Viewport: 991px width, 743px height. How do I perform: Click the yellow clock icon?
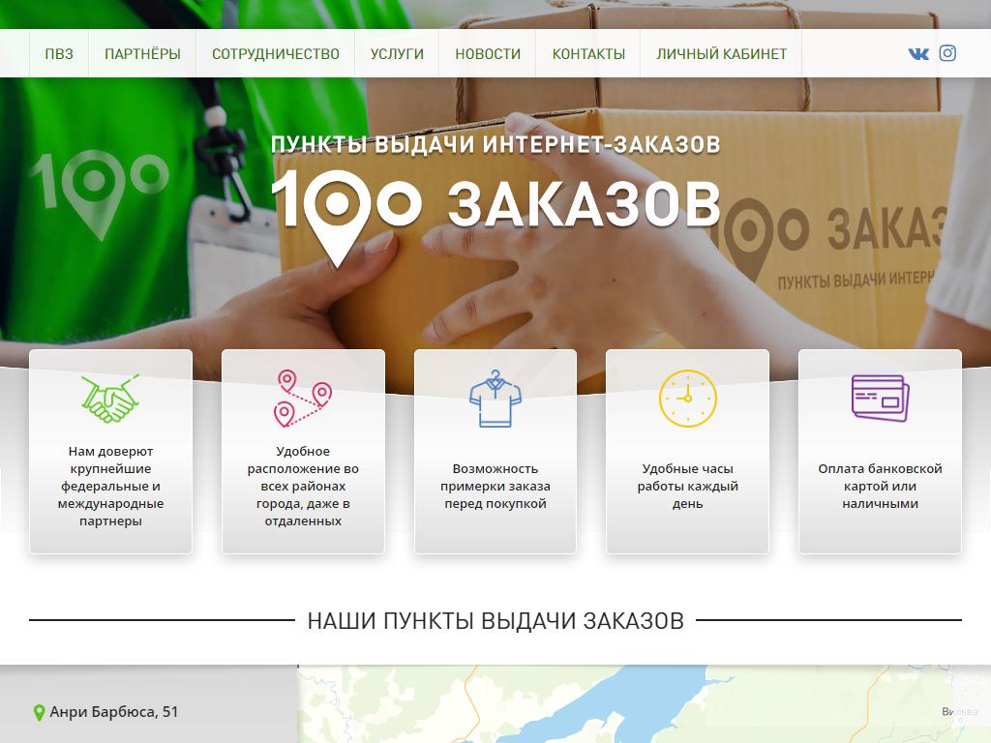[687, 398]
